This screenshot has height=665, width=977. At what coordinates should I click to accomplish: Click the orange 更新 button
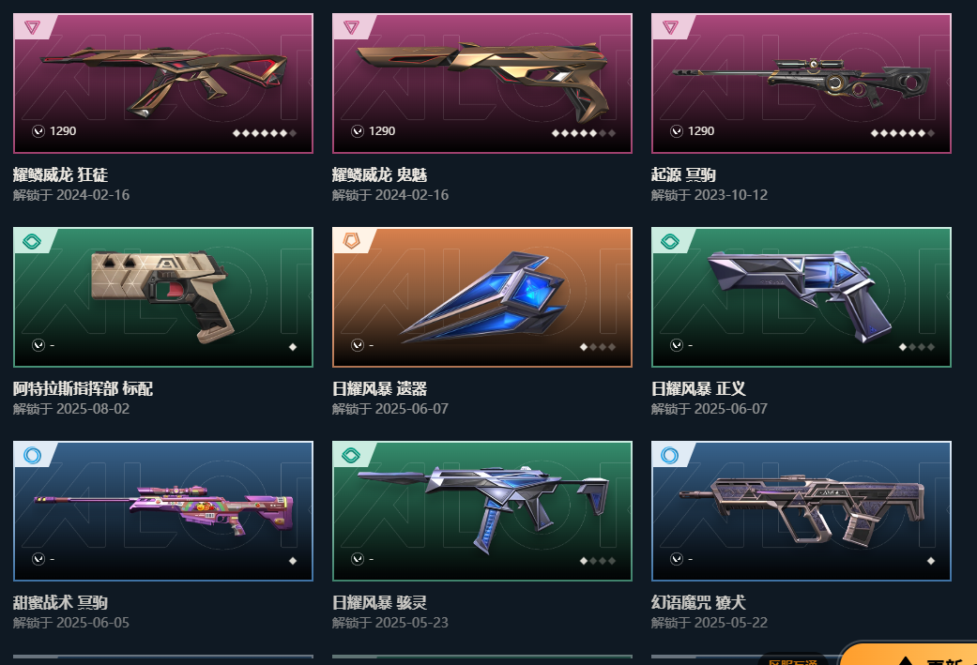[909, 655]
